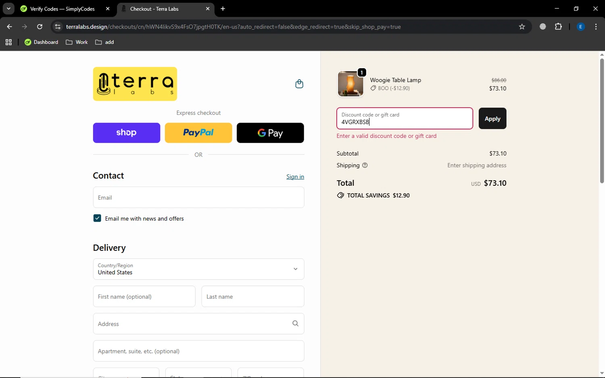View site information icon in address bar

click(x=58, y=27)
